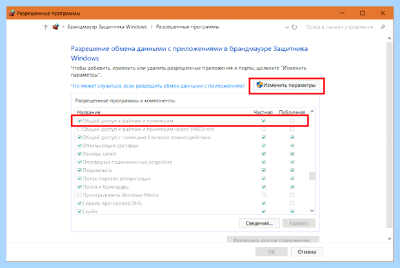Viewport: 400px width, 268px height.
Task: Click the firewall icon in address bar
Action: [55, 27]
